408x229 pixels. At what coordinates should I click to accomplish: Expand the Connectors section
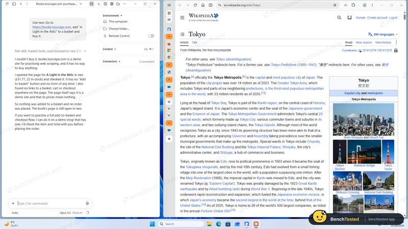111,62
